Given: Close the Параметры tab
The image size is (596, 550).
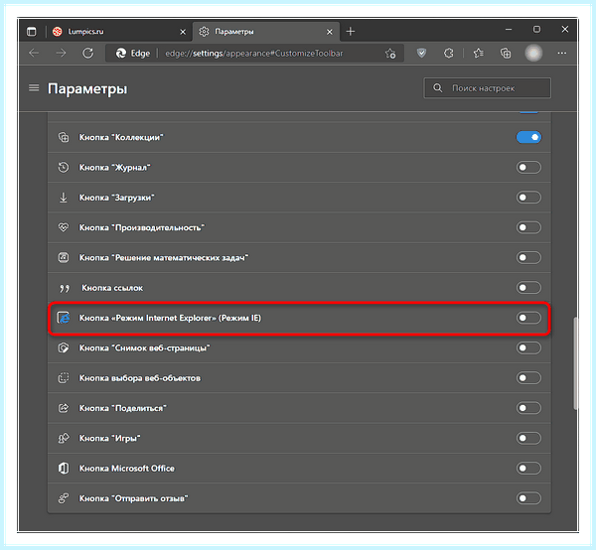Looking at the screenshot, I should [330, 32].
